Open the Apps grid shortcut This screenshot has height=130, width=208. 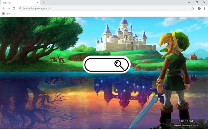coord(4,14)
